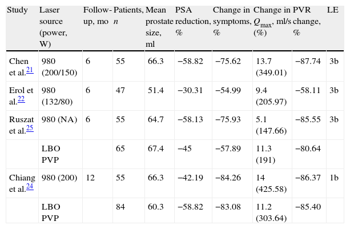The width and height of the screenshot is (350, 229).
Task: Click the PVR change, % header
Action: click(307, 22)
